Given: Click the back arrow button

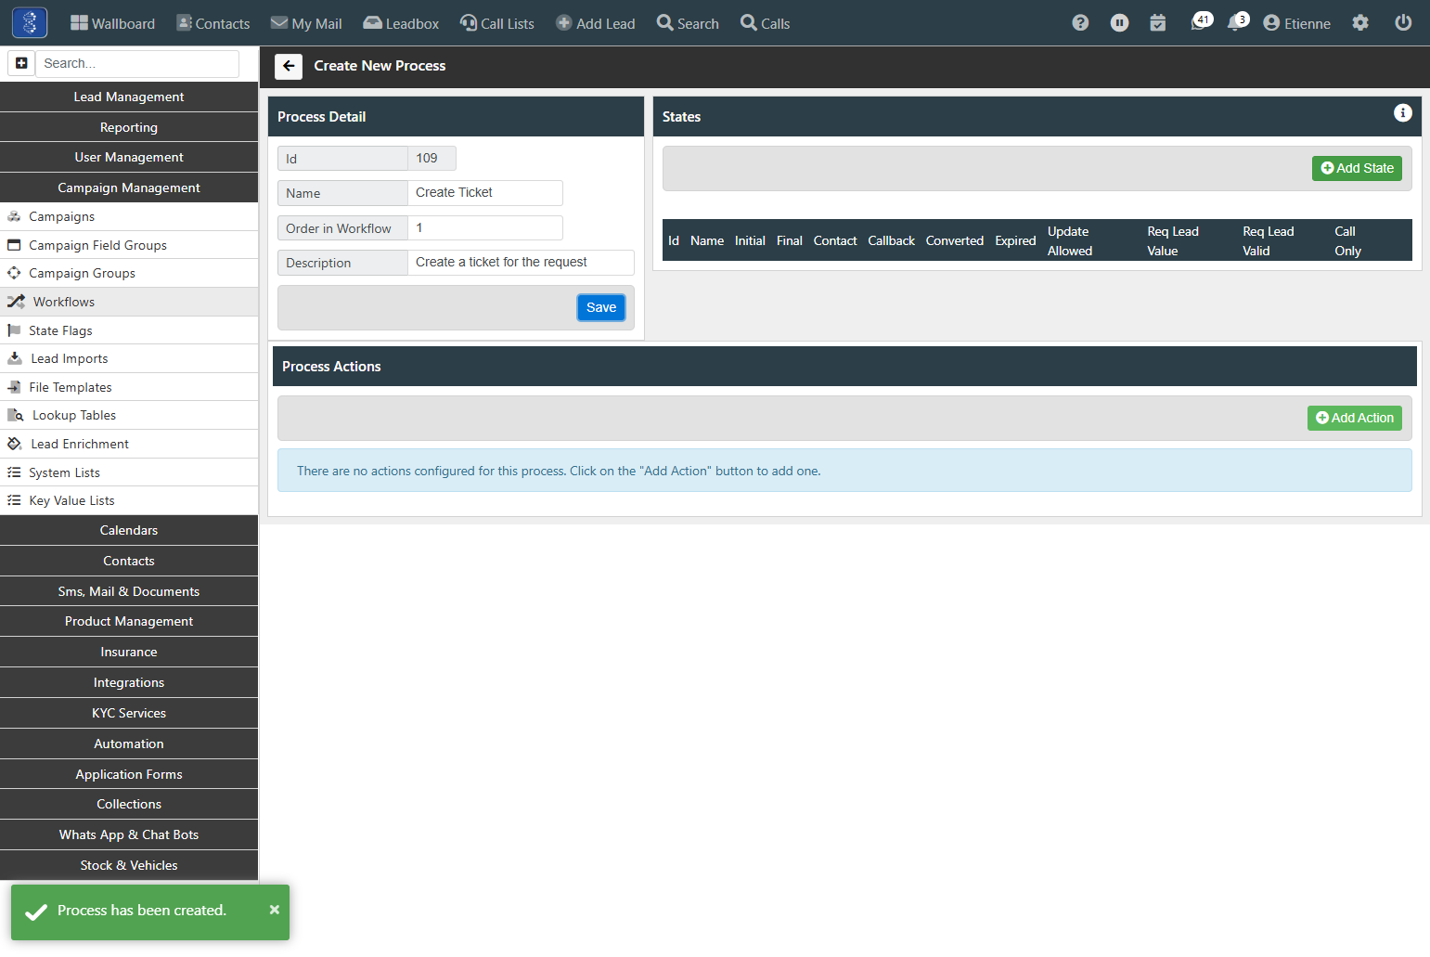Looking at the screenshot, I should 289,66.
